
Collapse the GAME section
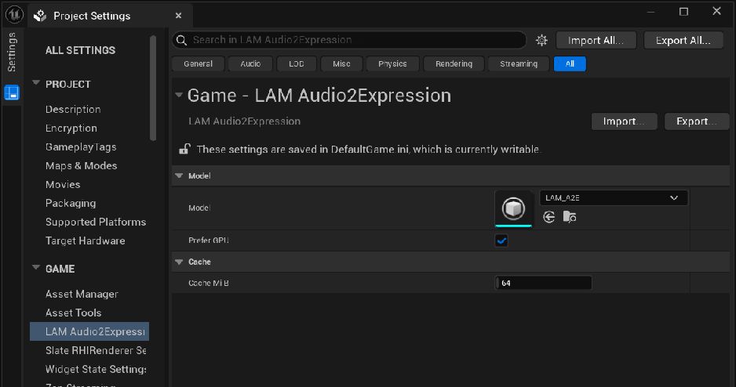35,267
